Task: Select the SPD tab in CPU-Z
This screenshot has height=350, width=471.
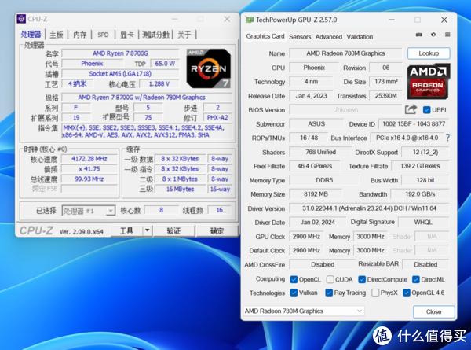Action: pyautogui.click(x=103, y=35)
